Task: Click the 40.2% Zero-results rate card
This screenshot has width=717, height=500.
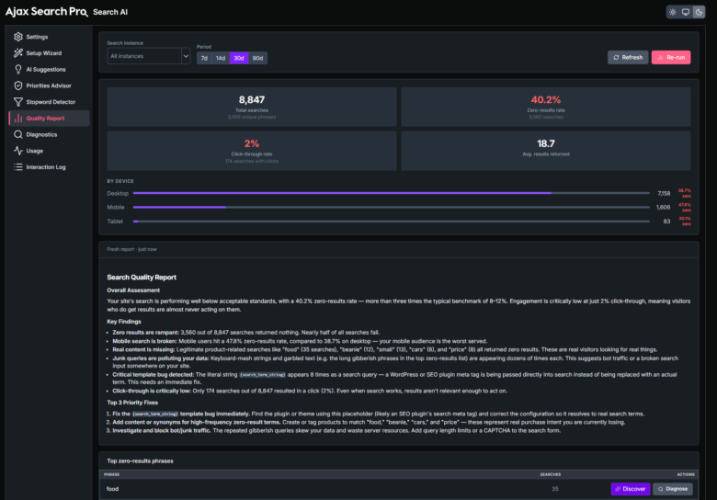Action: click(545, 107)
